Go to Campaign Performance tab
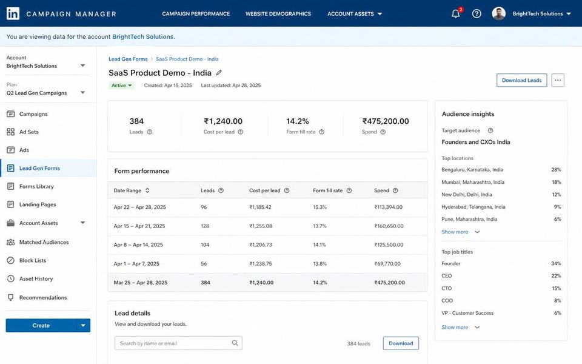582x364 pixels. [x=196, y=14]
